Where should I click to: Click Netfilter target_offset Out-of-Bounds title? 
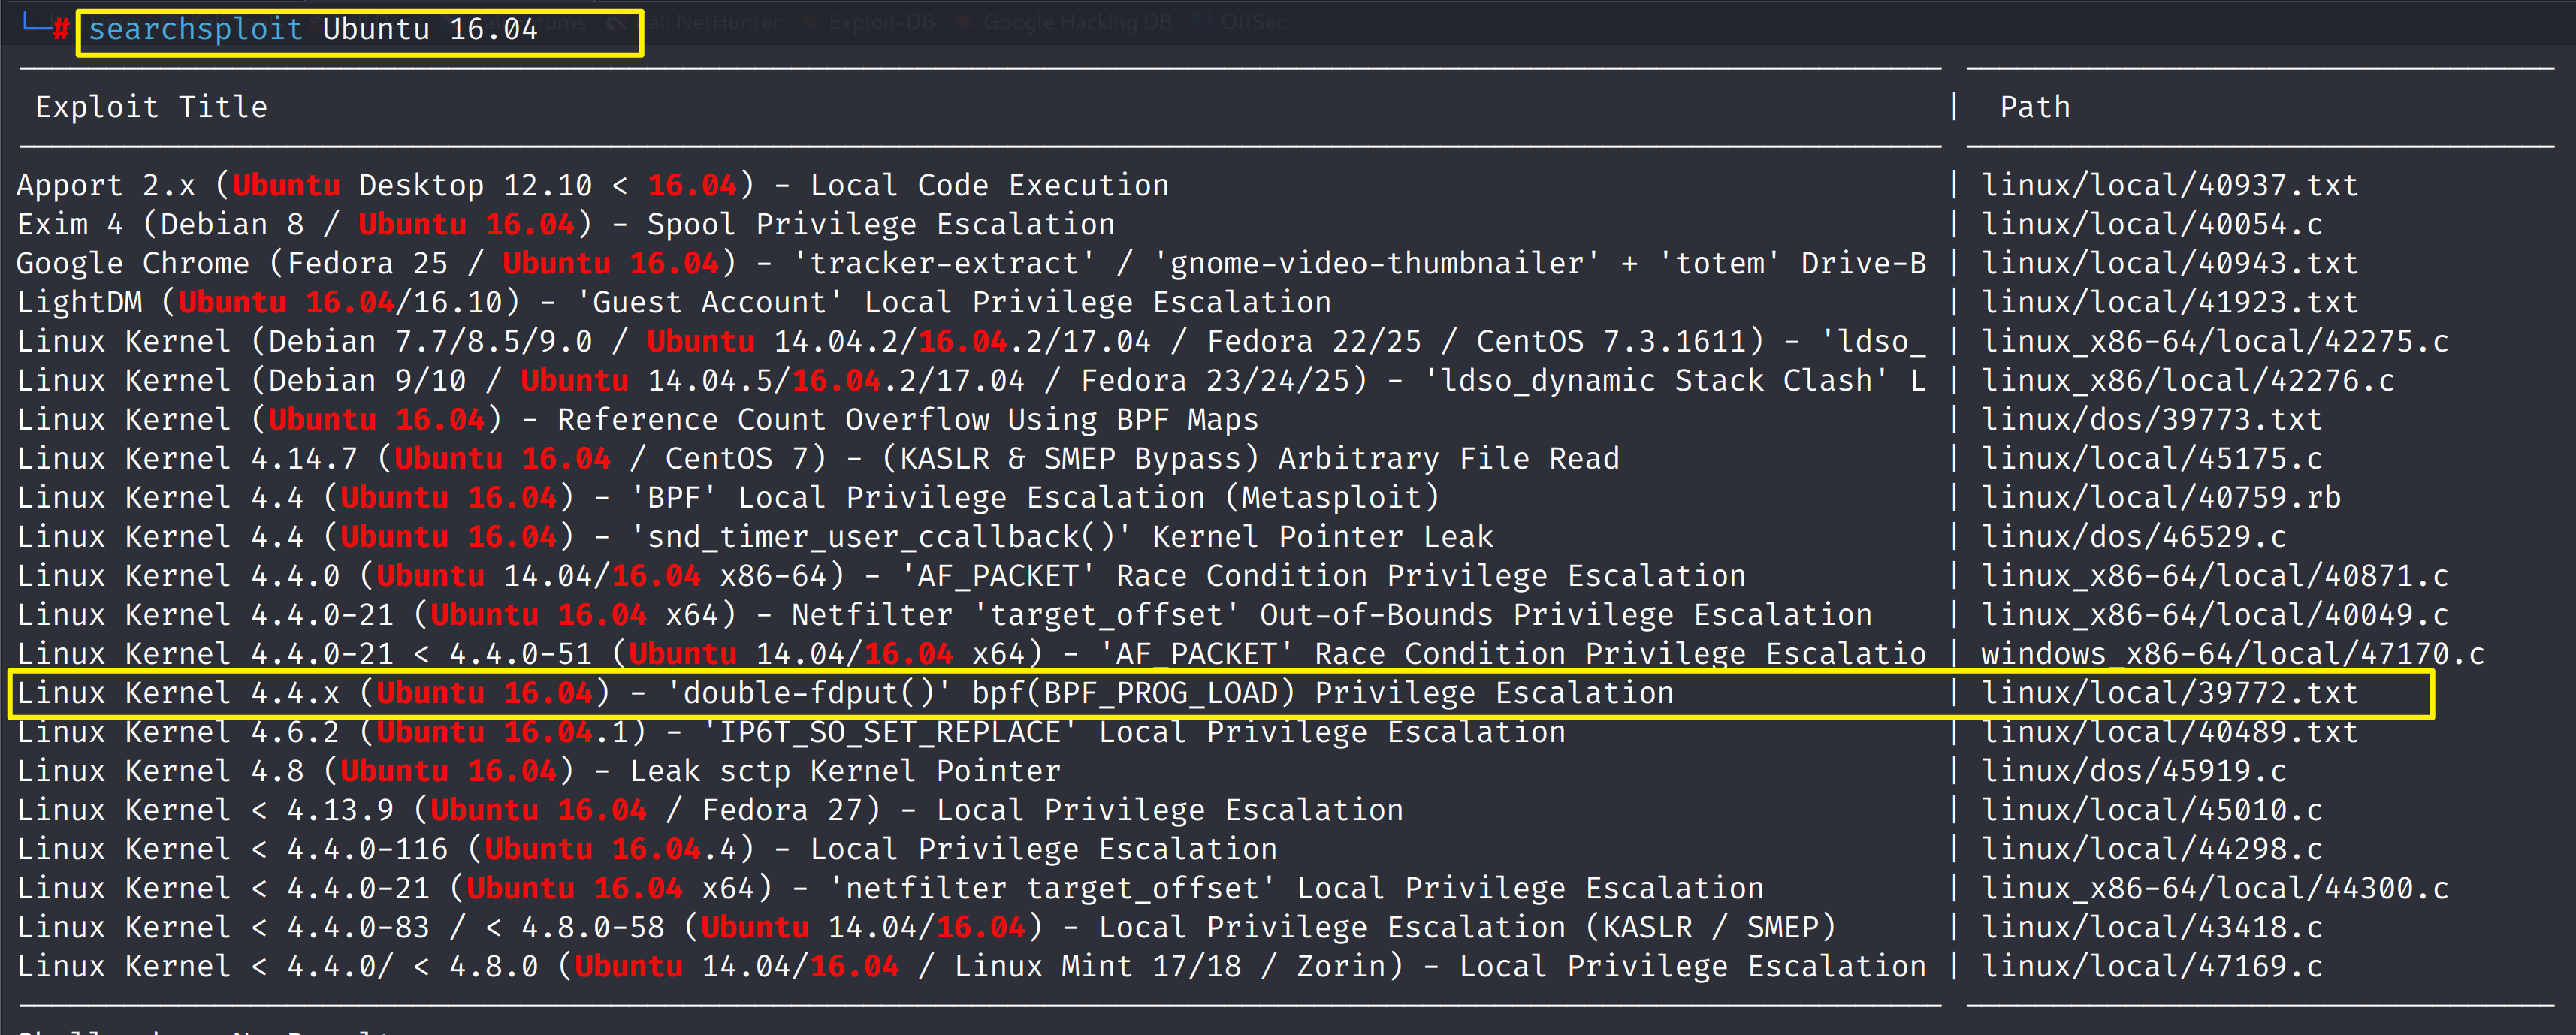tap(943, 614)
